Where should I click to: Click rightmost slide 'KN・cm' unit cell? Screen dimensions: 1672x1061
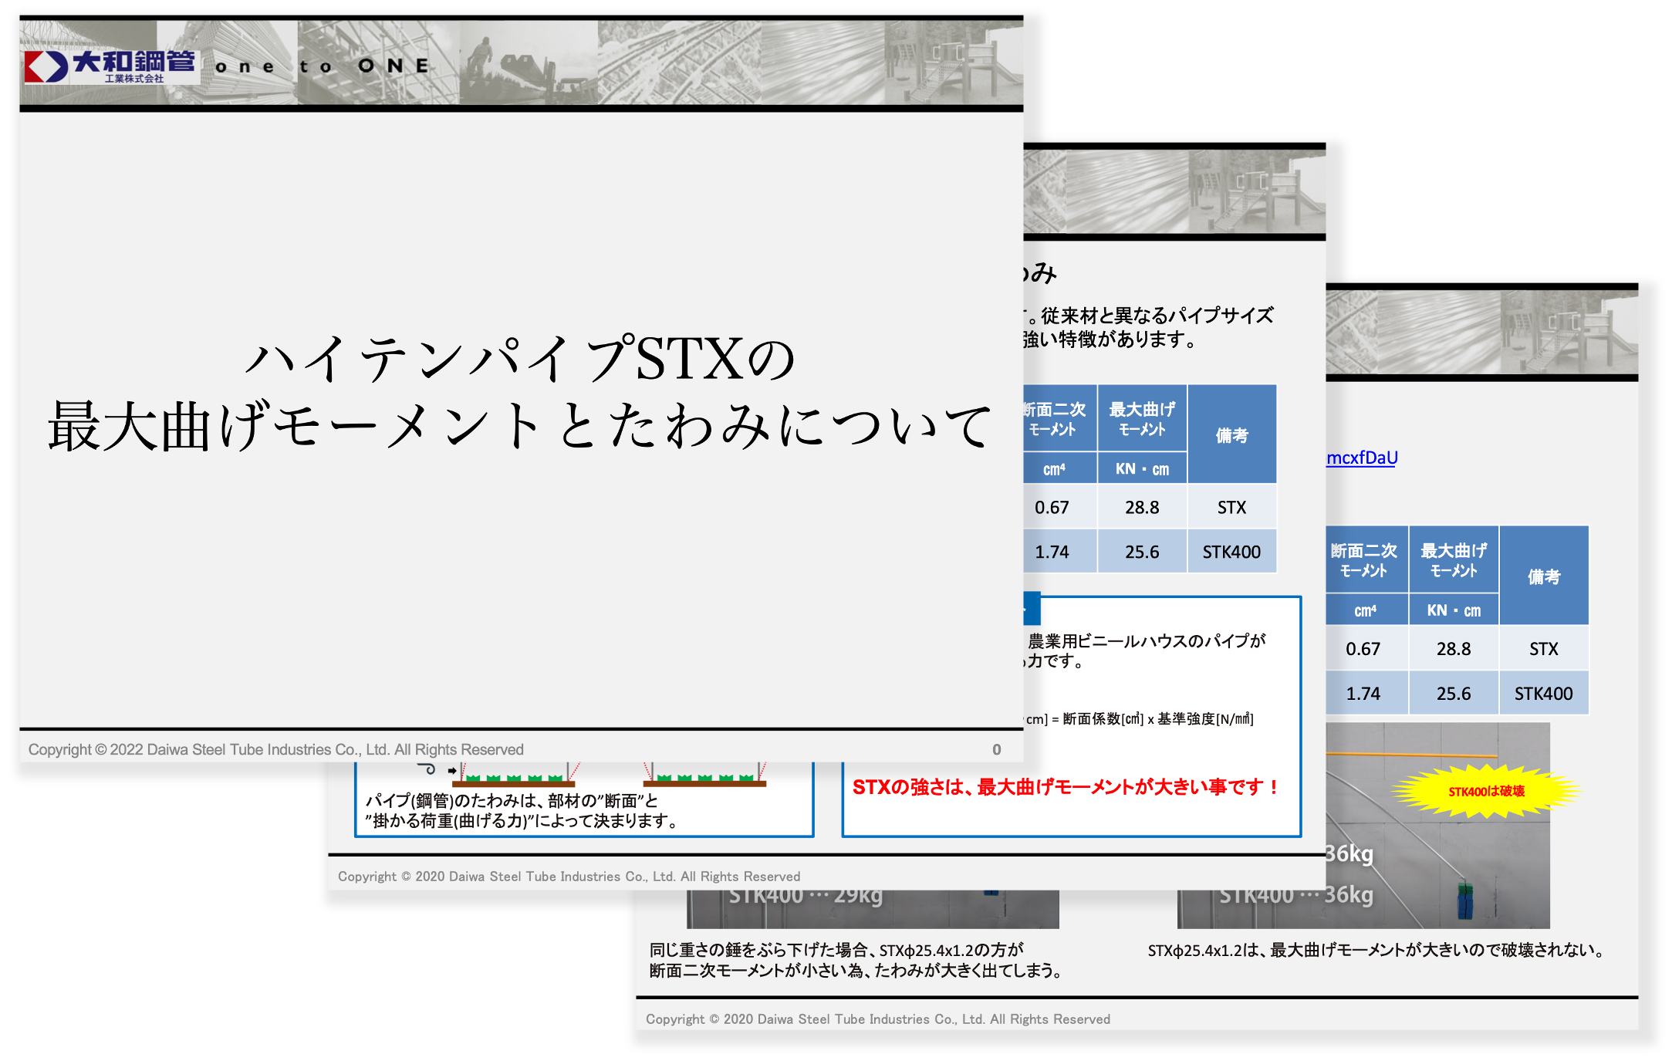[x=1454, y=610]
